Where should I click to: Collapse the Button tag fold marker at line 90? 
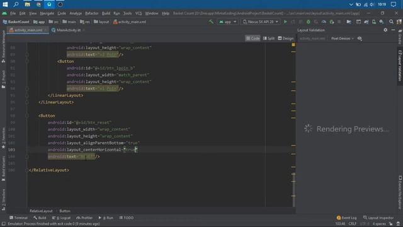point(27,61)
